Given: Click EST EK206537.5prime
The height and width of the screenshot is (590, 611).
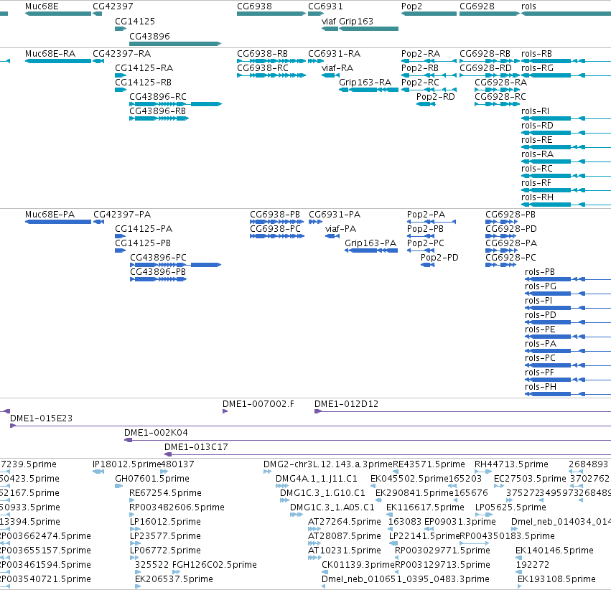Looking at the screenshot, I should point(174,579).
